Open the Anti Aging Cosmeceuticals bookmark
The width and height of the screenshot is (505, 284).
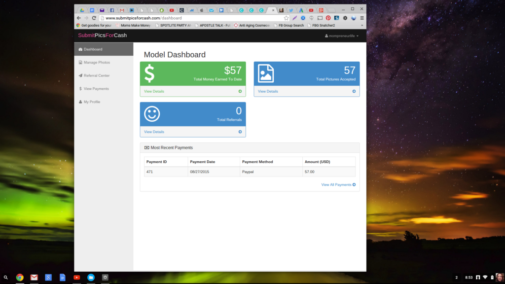pyautogui.click(x=252, y=26)
